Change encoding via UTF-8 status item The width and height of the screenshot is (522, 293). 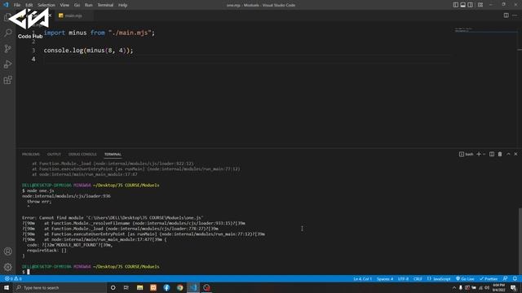pyautogui.click(x=403, y=278)
